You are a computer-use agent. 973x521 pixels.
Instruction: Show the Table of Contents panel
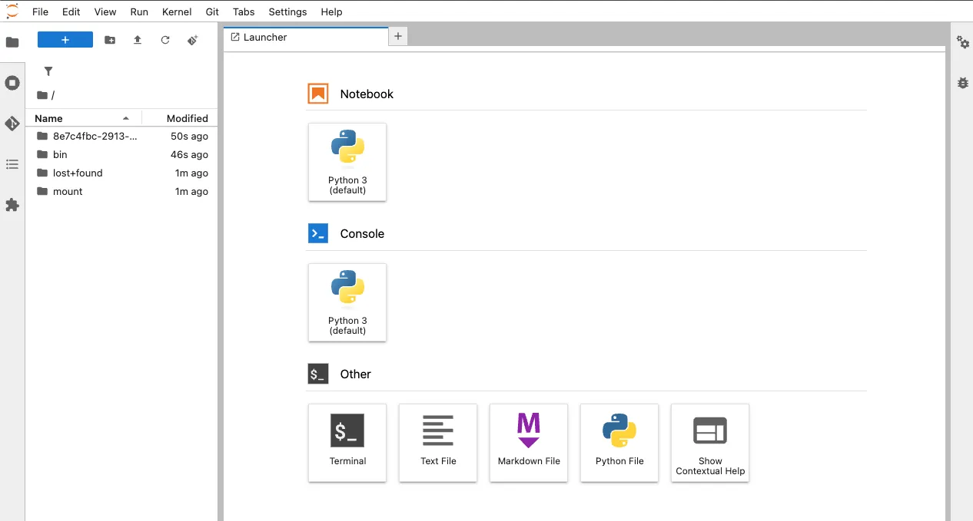(x=12, y=164)
